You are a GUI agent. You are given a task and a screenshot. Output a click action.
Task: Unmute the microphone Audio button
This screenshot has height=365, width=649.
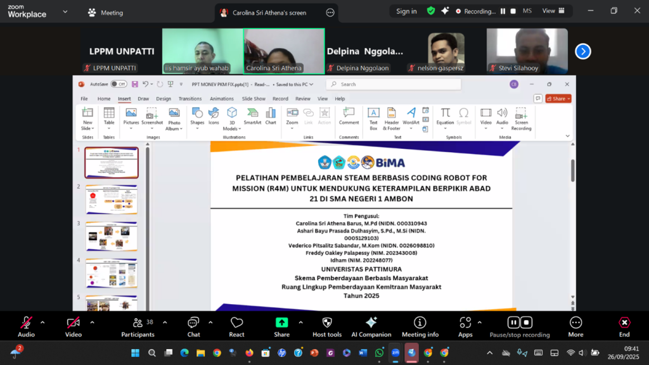tap(26, 326)
